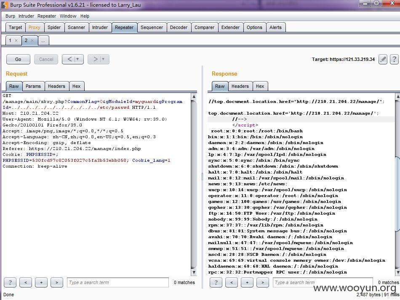400x300 pixels.
Task: Click the disabled Cancel button
Action: point(46,59)
